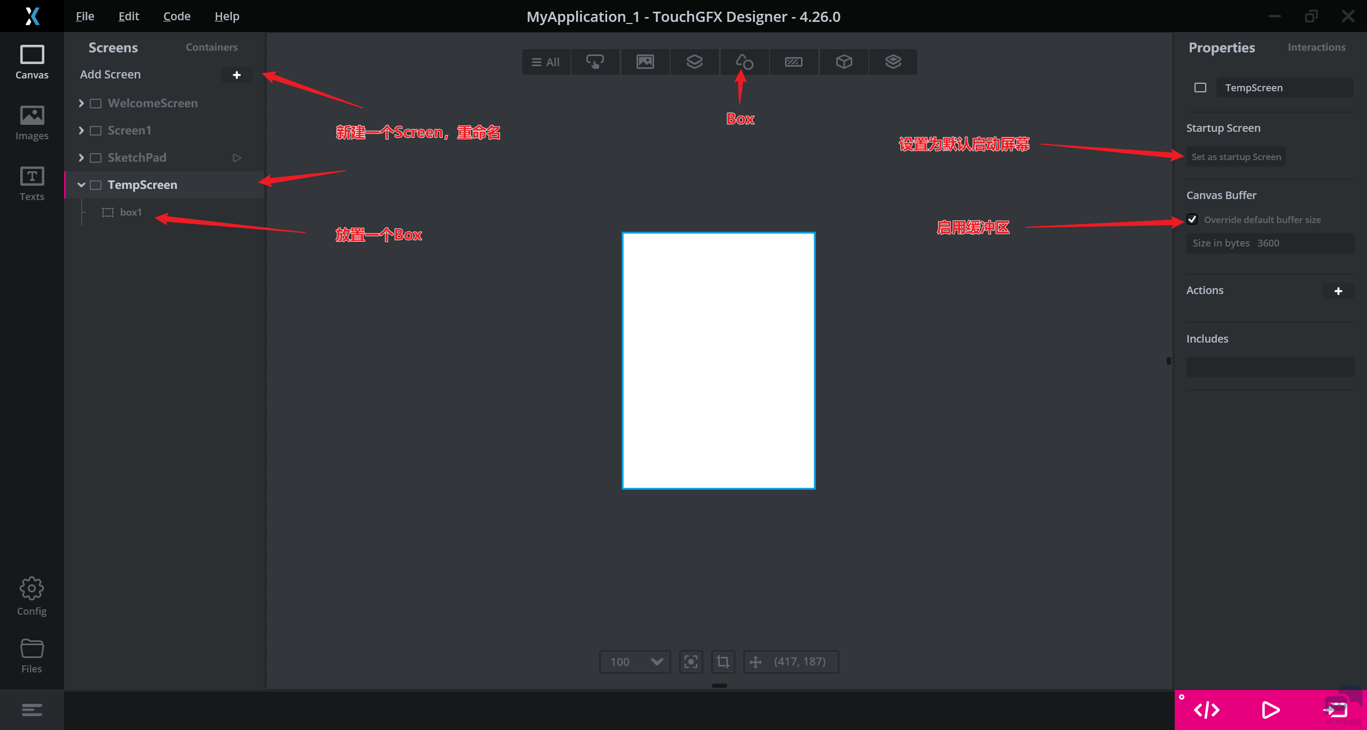Open the Code menu
Viewport: 1367px width, 730px height.
pos(177,16)
